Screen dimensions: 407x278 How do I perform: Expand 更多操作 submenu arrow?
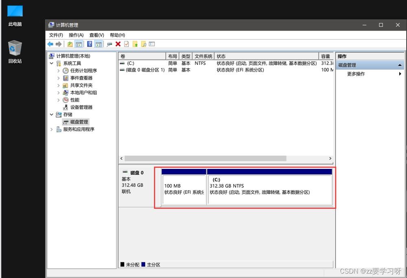pos(400,74)
